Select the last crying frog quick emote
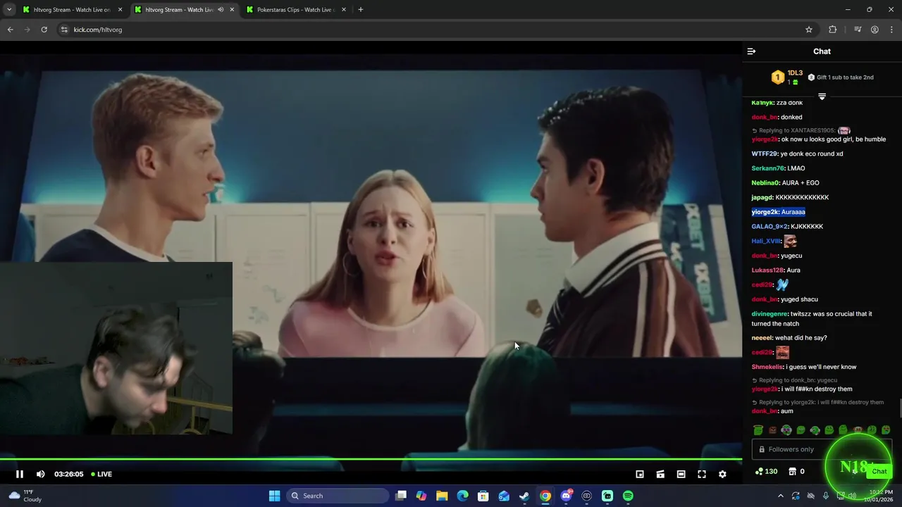Screen dimensions: 902x507 886,430
